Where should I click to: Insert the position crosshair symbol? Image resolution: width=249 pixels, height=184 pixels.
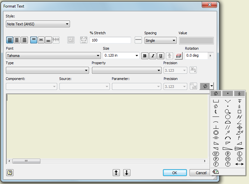point(239,127)
